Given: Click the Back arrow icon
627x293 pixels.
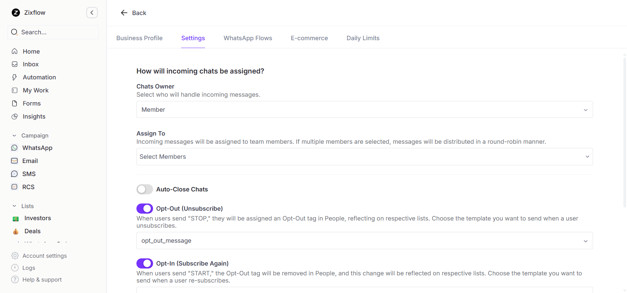Looking at the screenshot, I should click(x=124, y=13).
